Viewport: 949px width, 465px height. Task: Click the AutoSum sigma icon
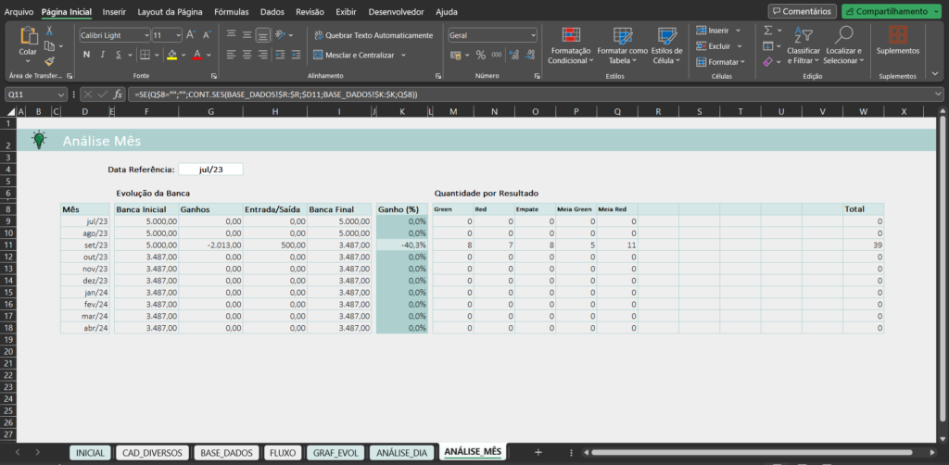click(768, 31)
